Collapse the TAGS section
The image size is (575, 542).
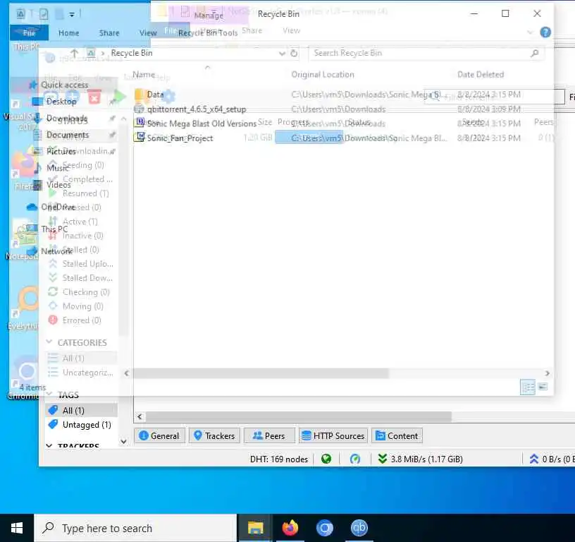[x=49, y=395]
